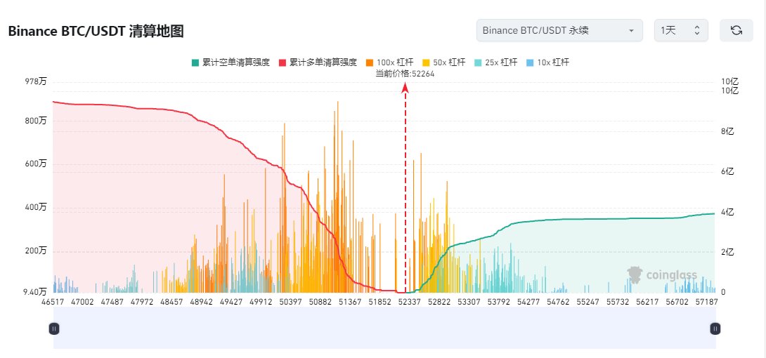
Task: Click the 56217 x-axis price label
Action: click(647, 302)
